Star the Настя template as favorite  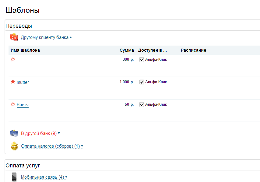(13, 104)
